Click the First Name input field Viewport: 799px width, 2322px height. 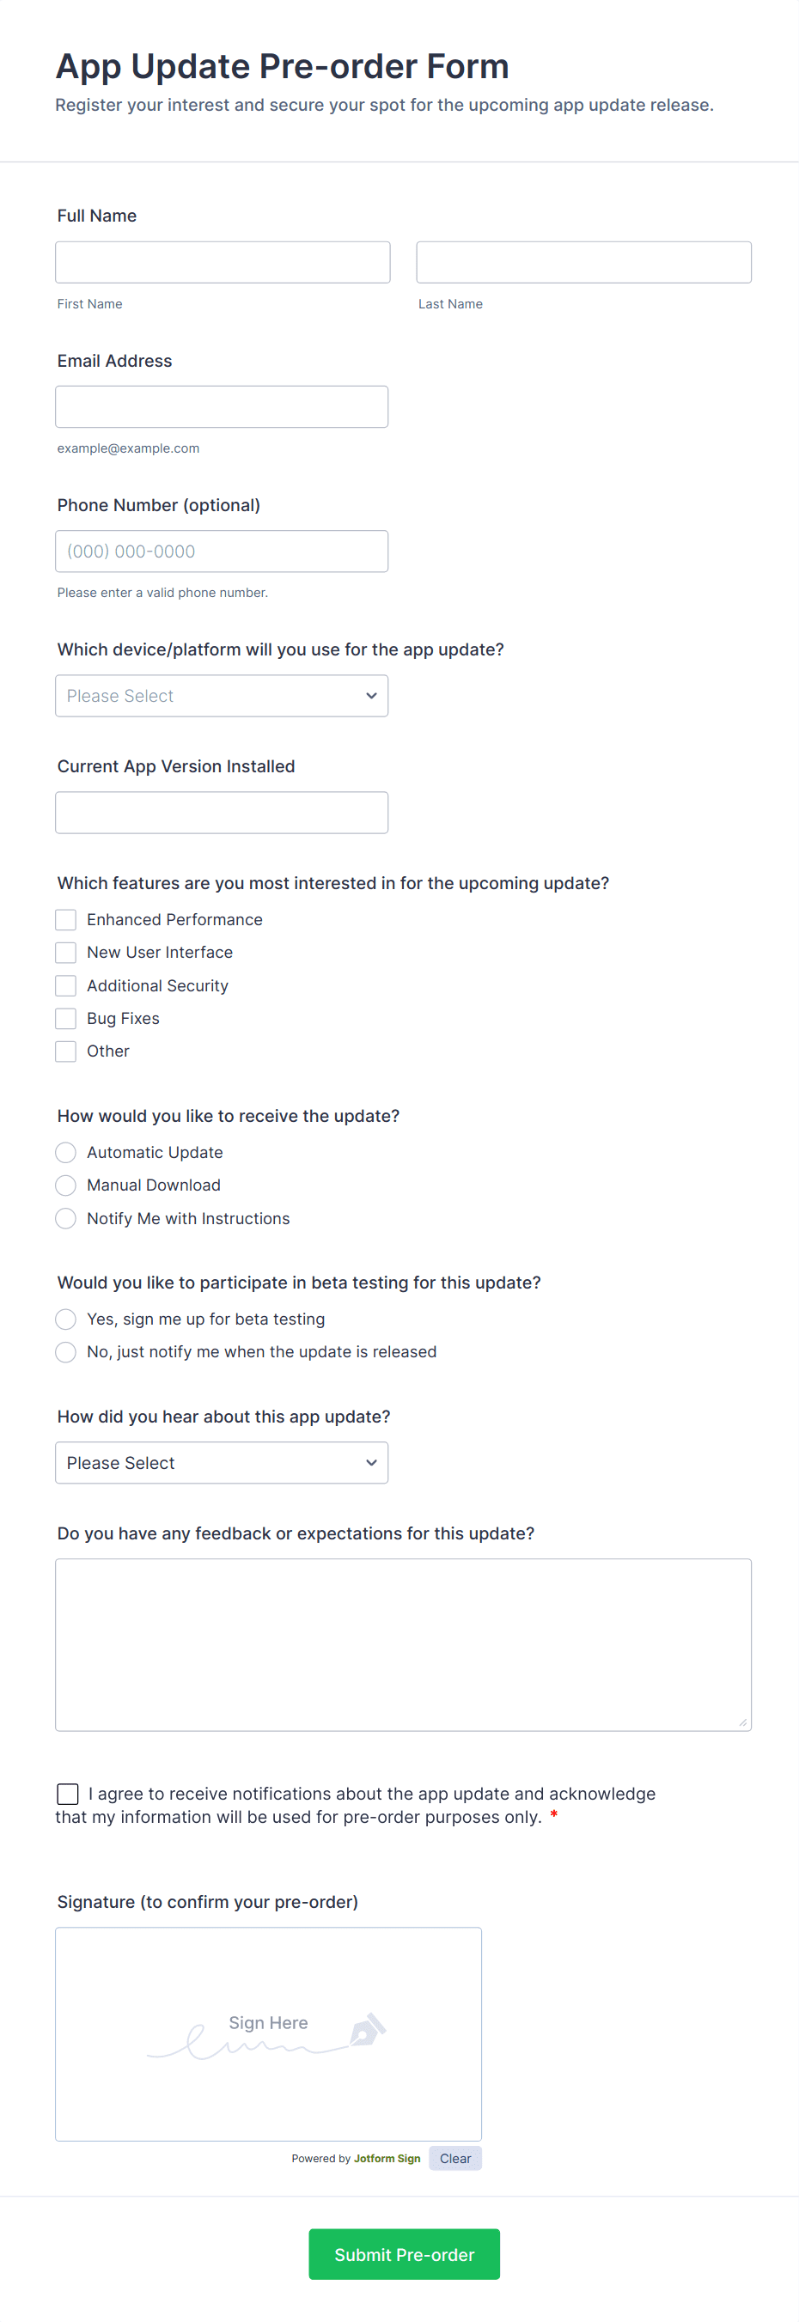[222, 261]
